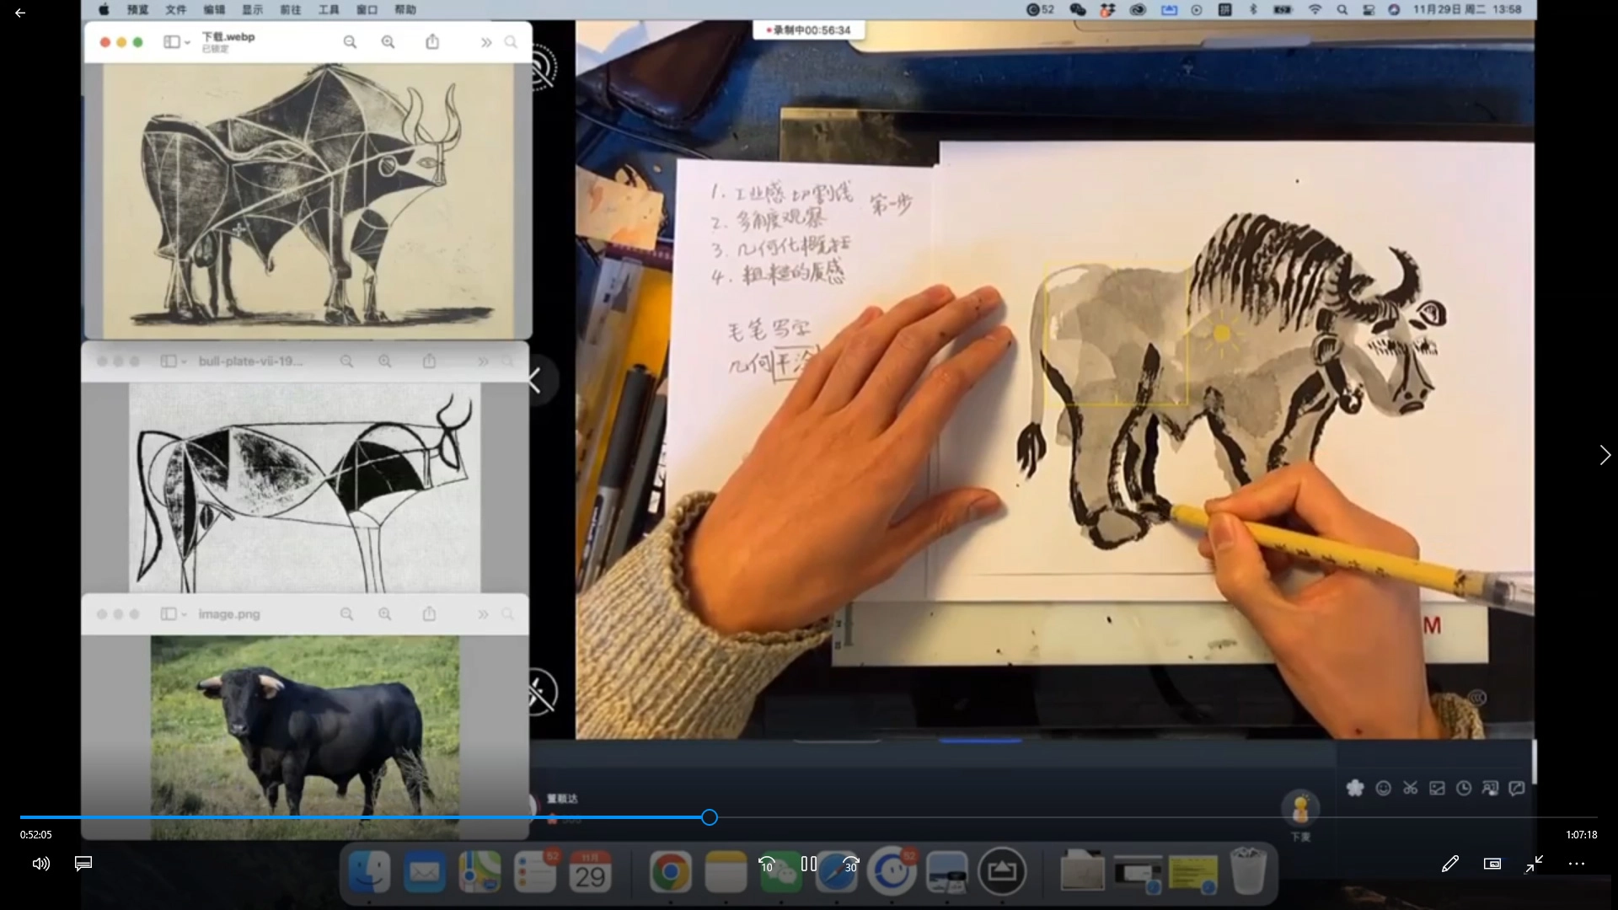Click the video progress slider handle
Image resolution: width=1618 pixels, height=910 pixels.
pos(710,817)
